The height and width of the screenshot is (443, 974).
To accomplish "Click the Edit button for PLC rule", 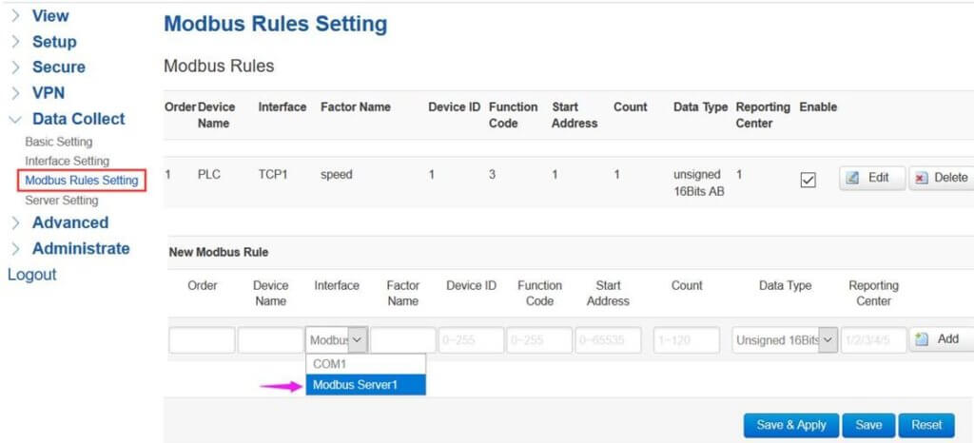I will coord(871,178).
